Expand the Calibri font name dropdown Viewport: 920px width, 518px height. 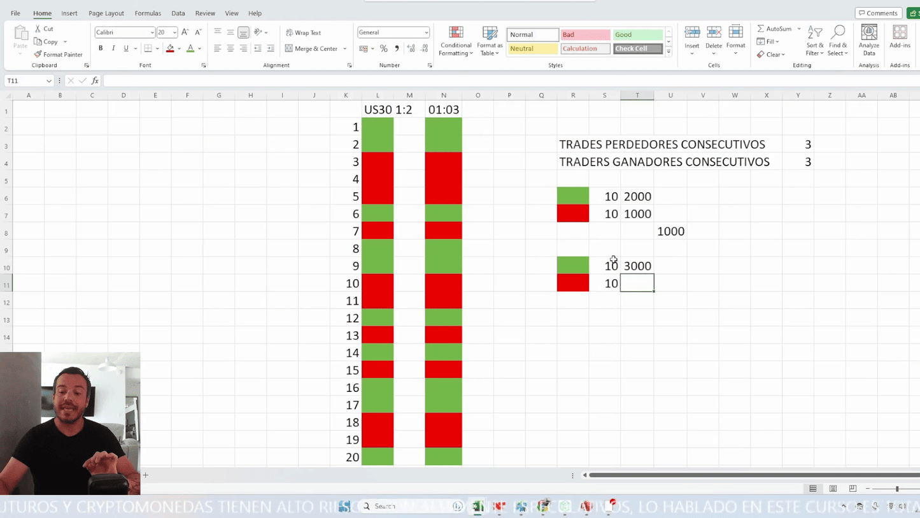tap(152, 32)
